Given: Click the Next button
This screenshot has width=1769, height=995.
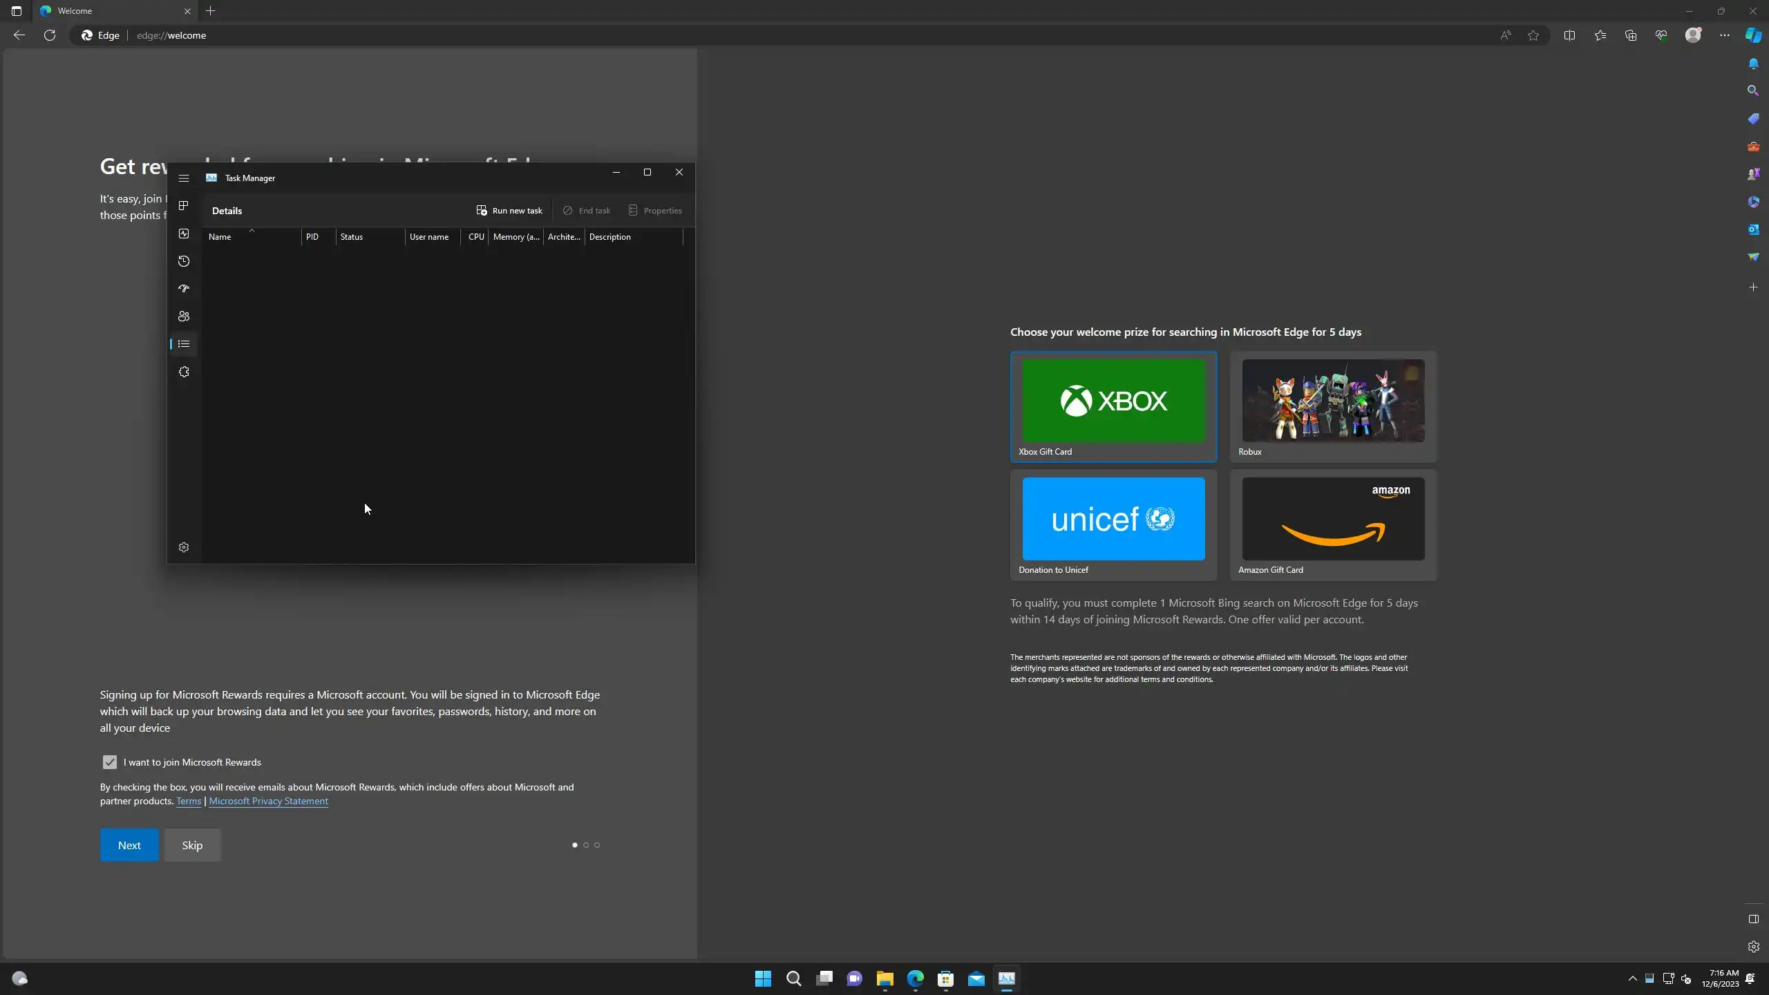Looking at the screenshot, I should click(129, 845).
